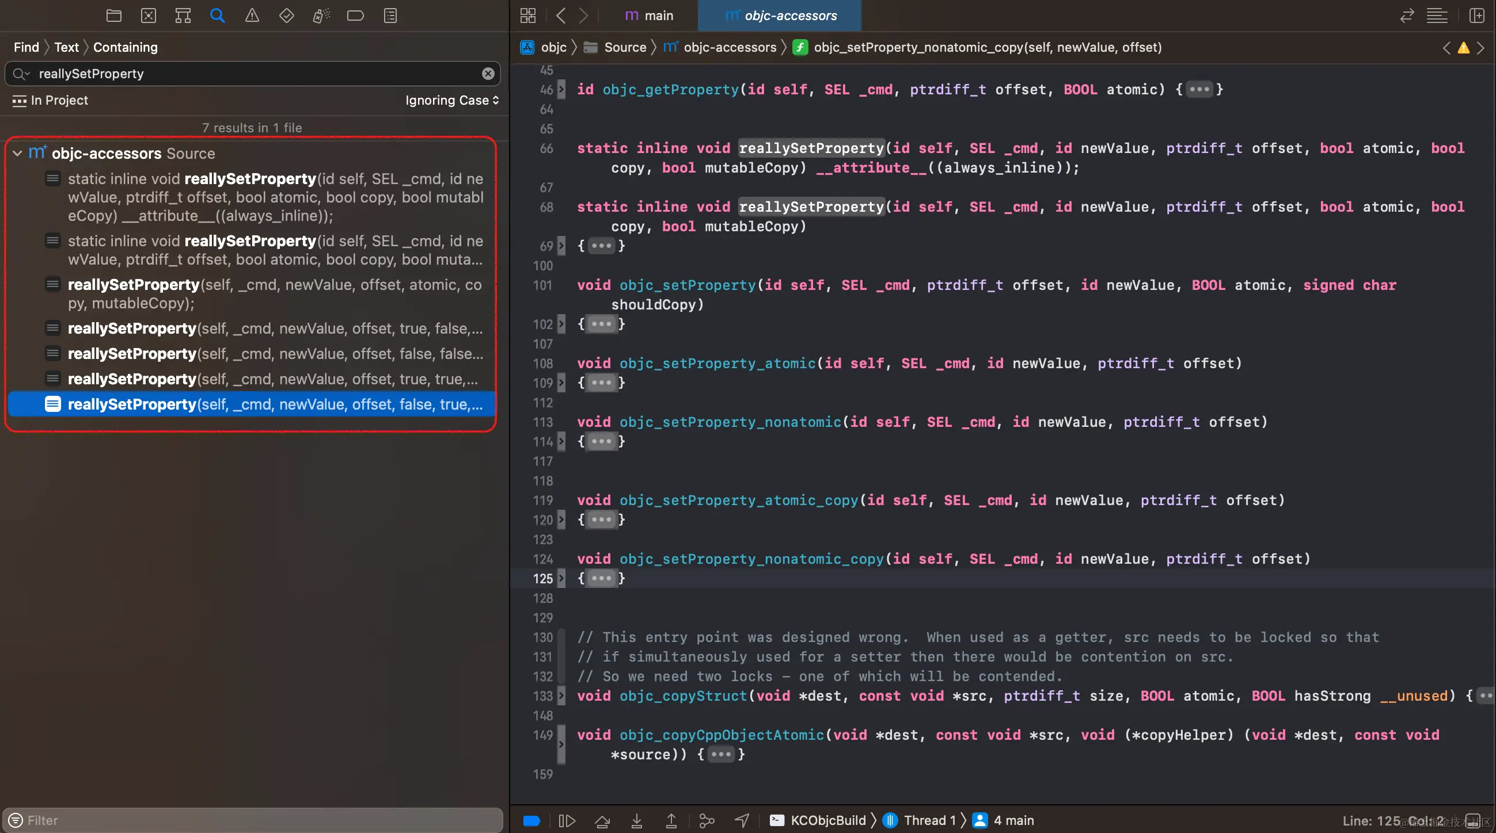Change the Containing match option

tap(126, 47)
